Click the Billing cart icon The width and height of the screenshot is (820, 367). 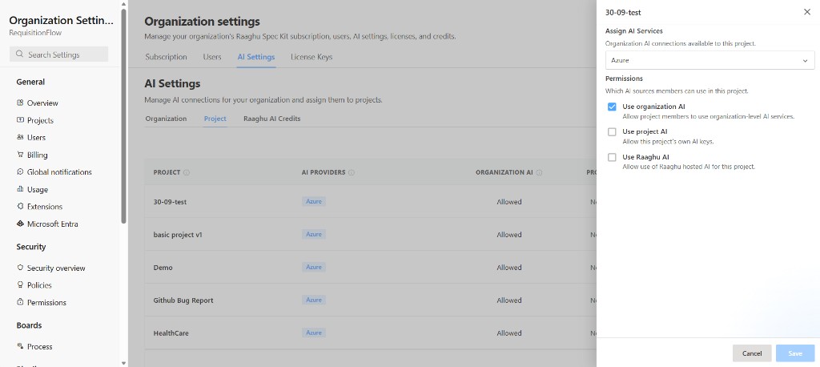20,155
